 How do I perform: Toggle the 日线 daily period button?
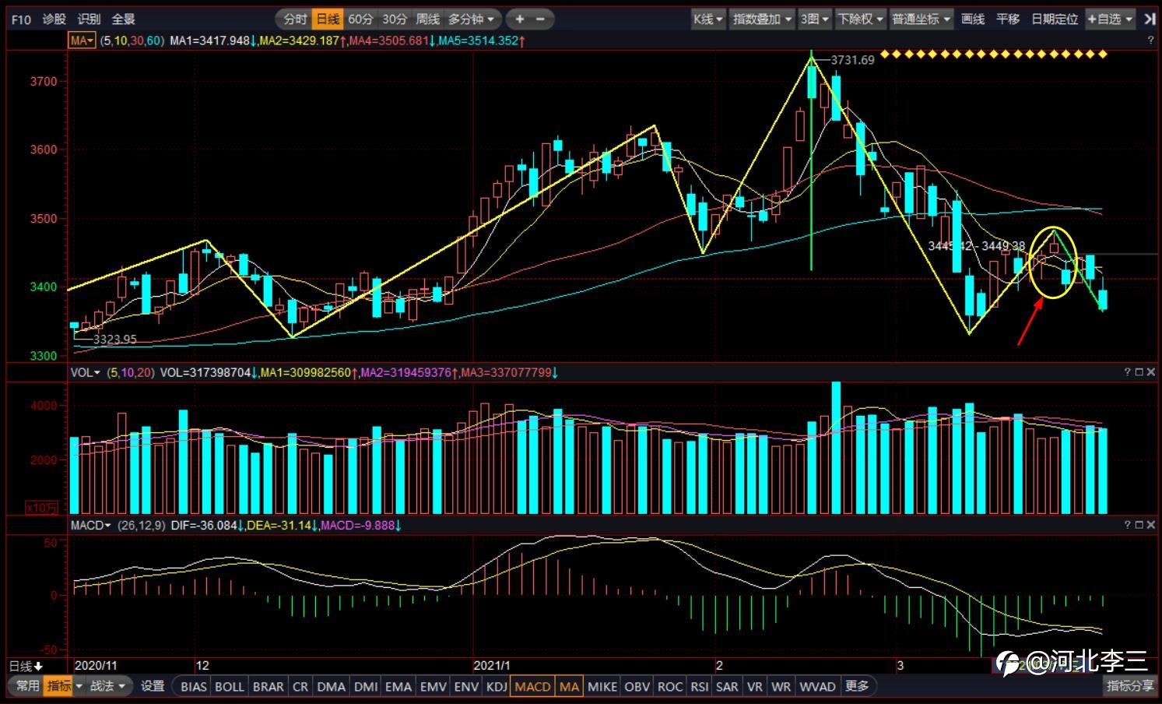coord(328,19)
